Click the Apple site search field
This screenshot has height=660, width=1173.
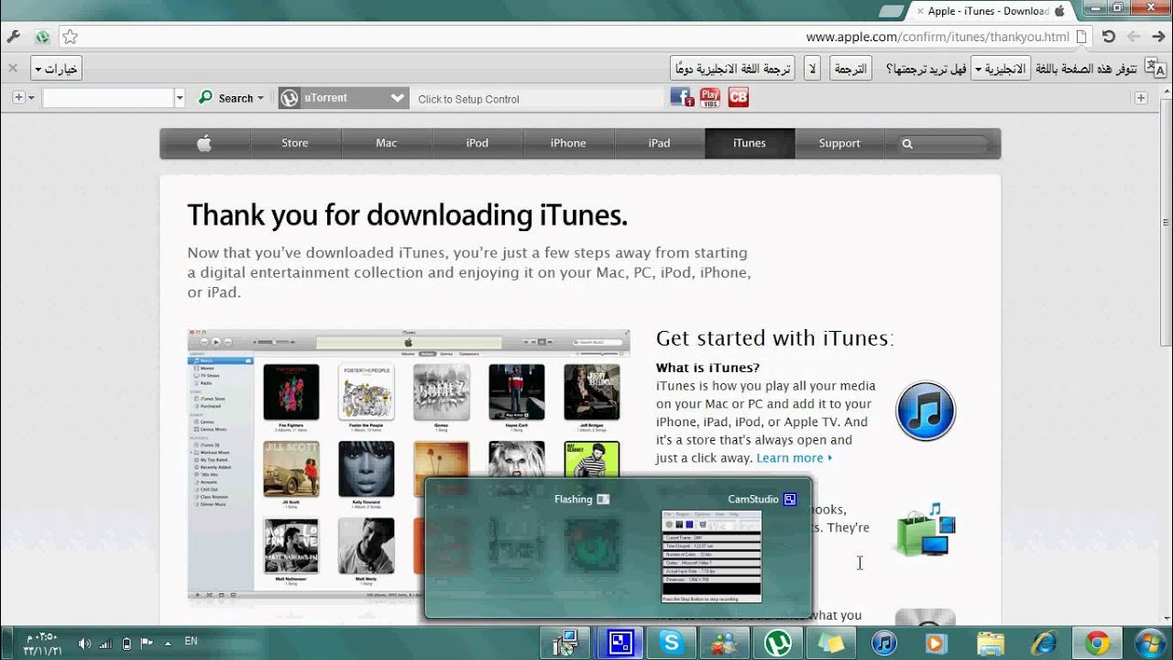(944, 144)
